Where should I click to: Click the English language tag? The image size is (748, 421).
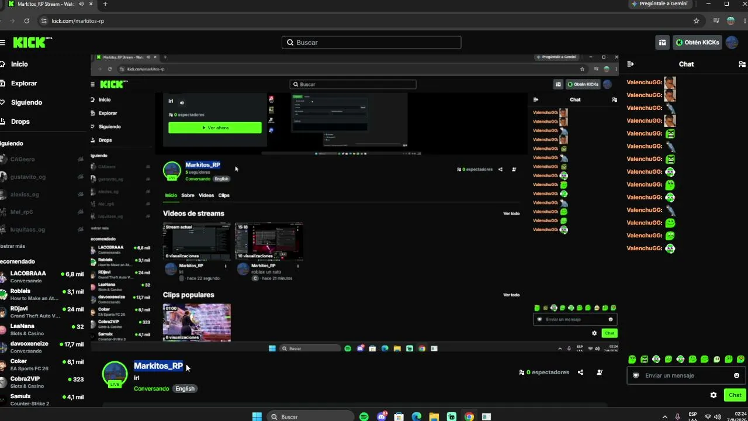(185, 388)
